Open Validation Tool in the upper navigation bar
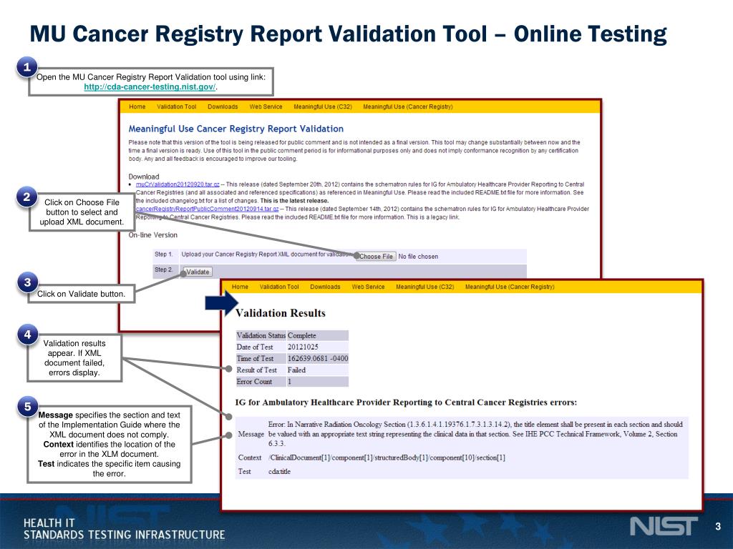Screen dimensions: 733x549 tap(176, 107)
